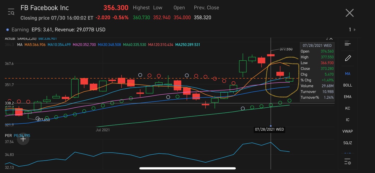Viewport: 375px width, 173px height.
Task: Select the pencil drawing tool
Action: pos(348,58)
